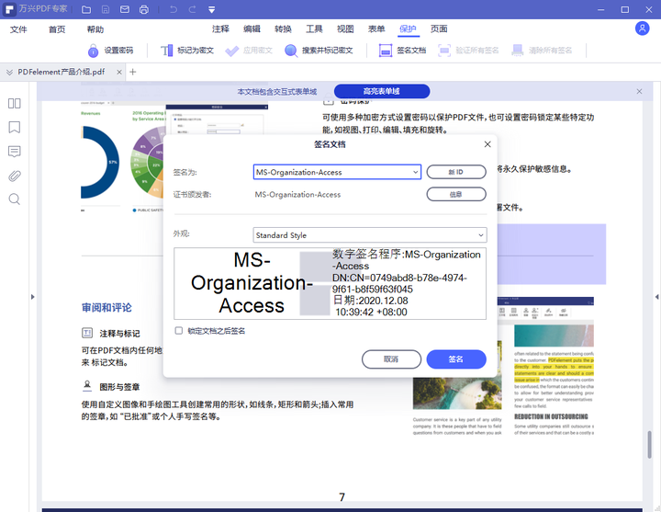This screenshot has height=512, width=661.
Task: Select 标记为密文 redaction tool
Action: click(187, 51)
